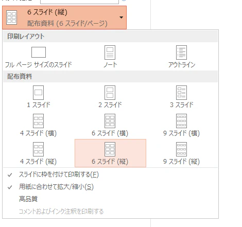Enable the 高品質 print option

tap(110, 199)
